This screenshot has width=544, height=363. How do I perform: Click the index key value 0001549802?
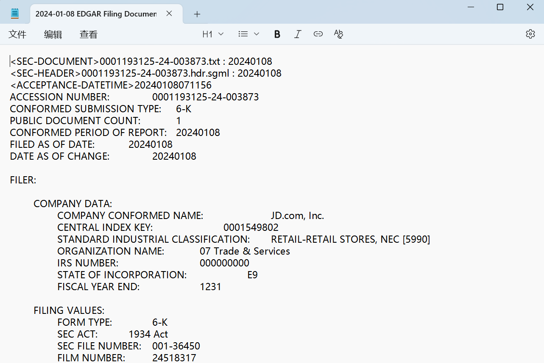coord(251,227)
